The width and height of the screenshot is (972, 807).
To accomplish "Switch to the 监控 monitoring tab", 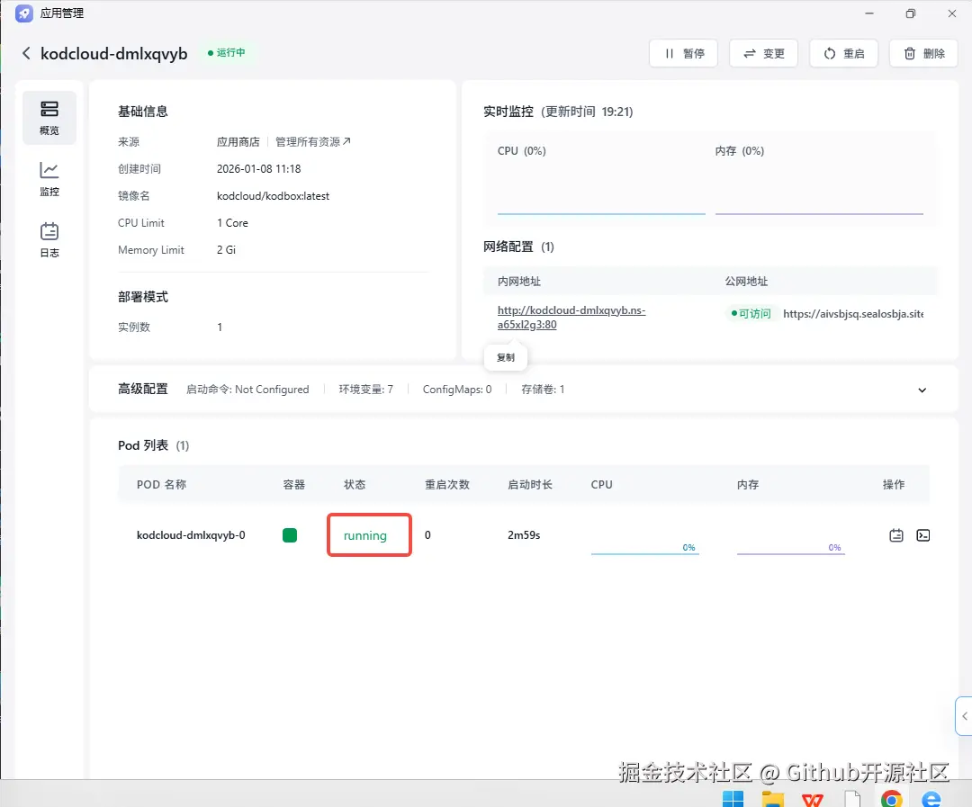I will click(x=49, y=179).
